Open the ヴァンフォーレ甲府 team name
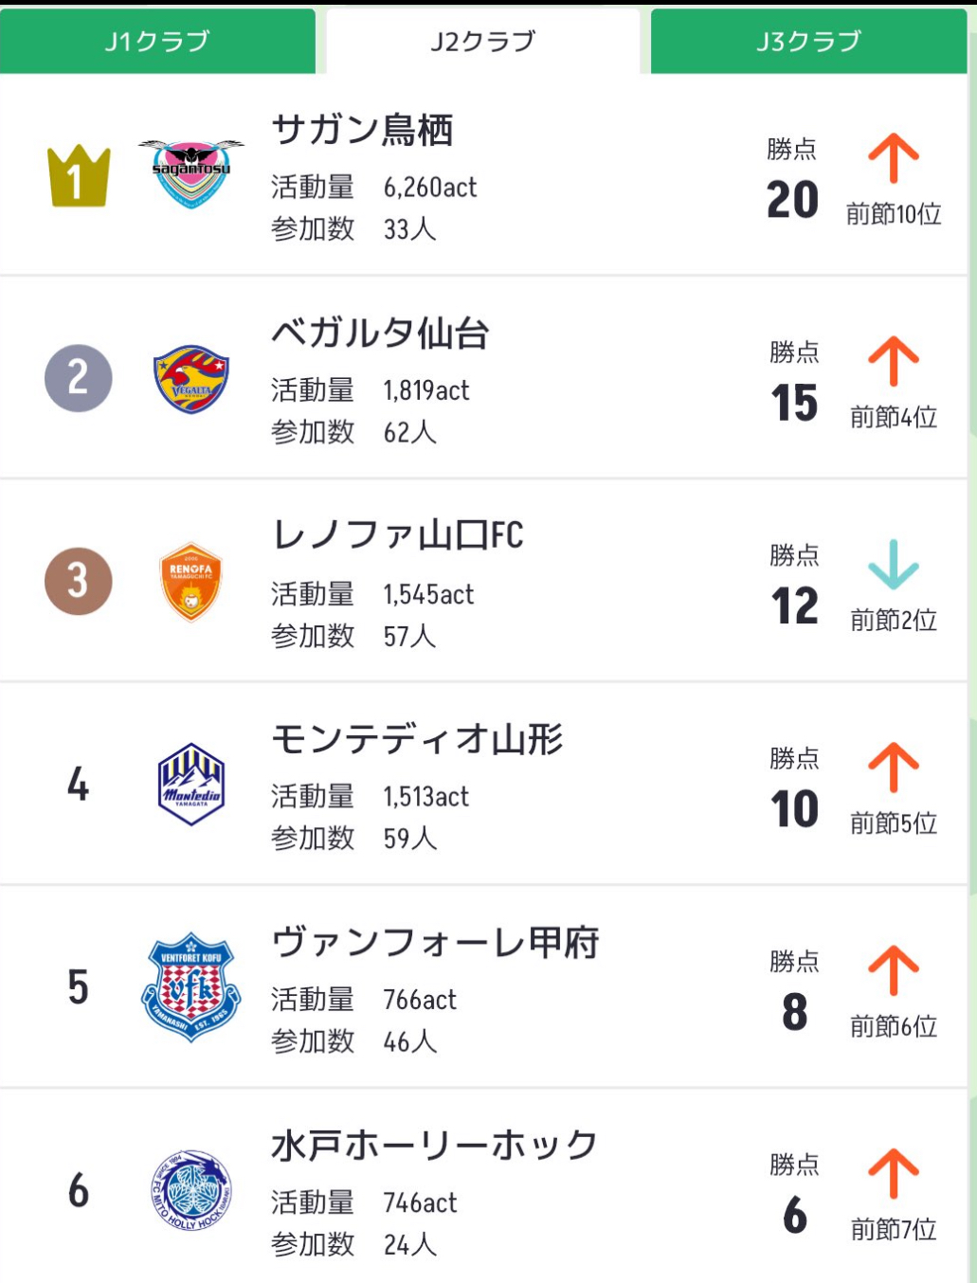This screenshot has height=1283, width=977. pyautogui.click(x=435, y=942)
